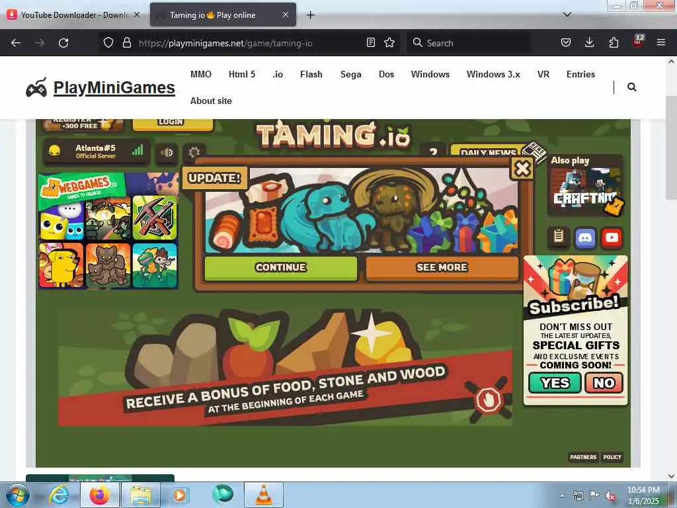This screenshot has width=677, height=508.
Task: Decline subscription with No button
Action: point(604,383)
